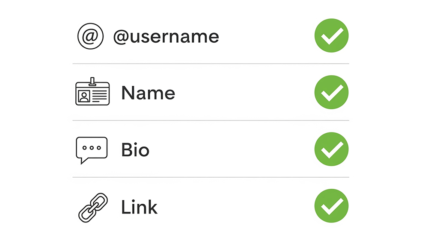Click the divider line between Bio and Link

click(211, 177)
